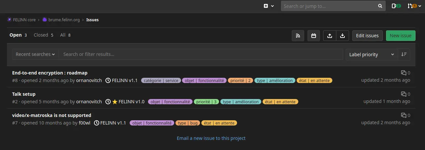The width and height of the screenshot is (425, 150).
Task: Click 'opened 10 months ago' on issue #7
Action: point(46,123)
